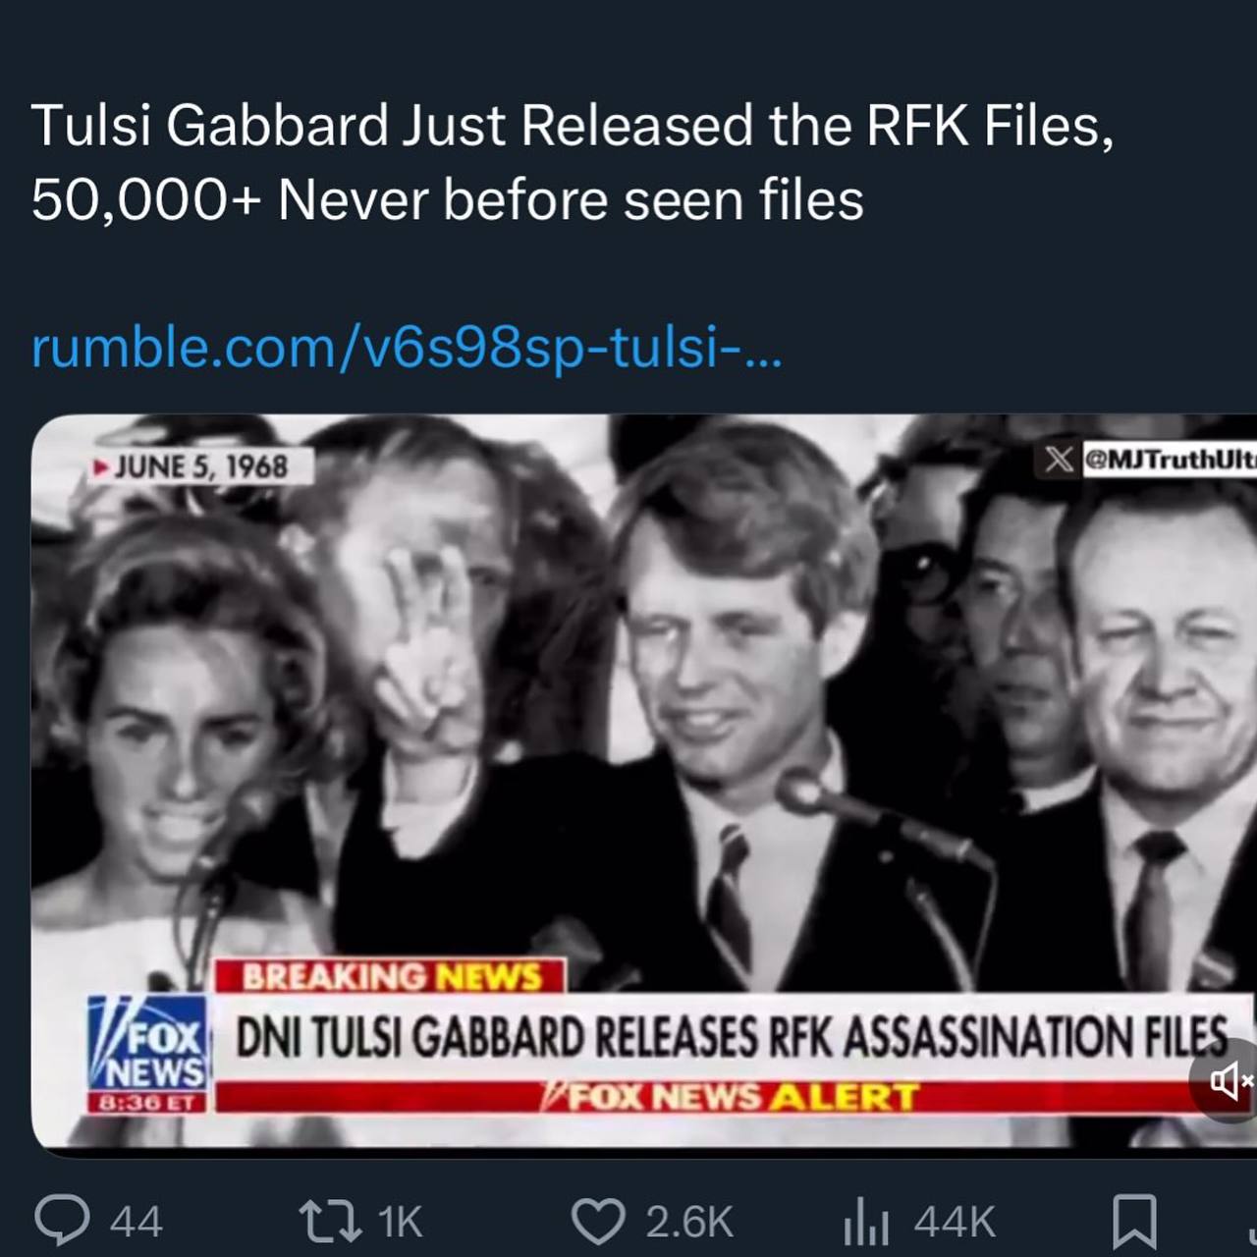Click the Breaking News banner
The image size is (1257, 1257).
pos(391,976)
